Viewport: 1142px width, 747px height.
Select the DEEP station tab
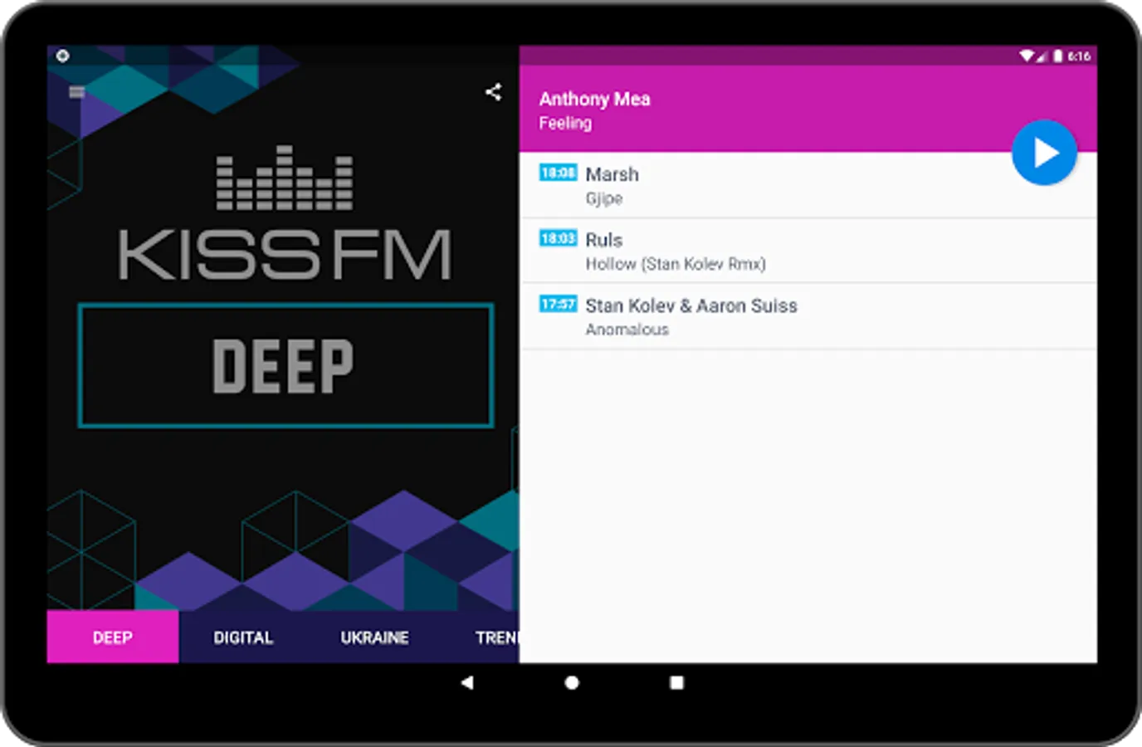113,637
